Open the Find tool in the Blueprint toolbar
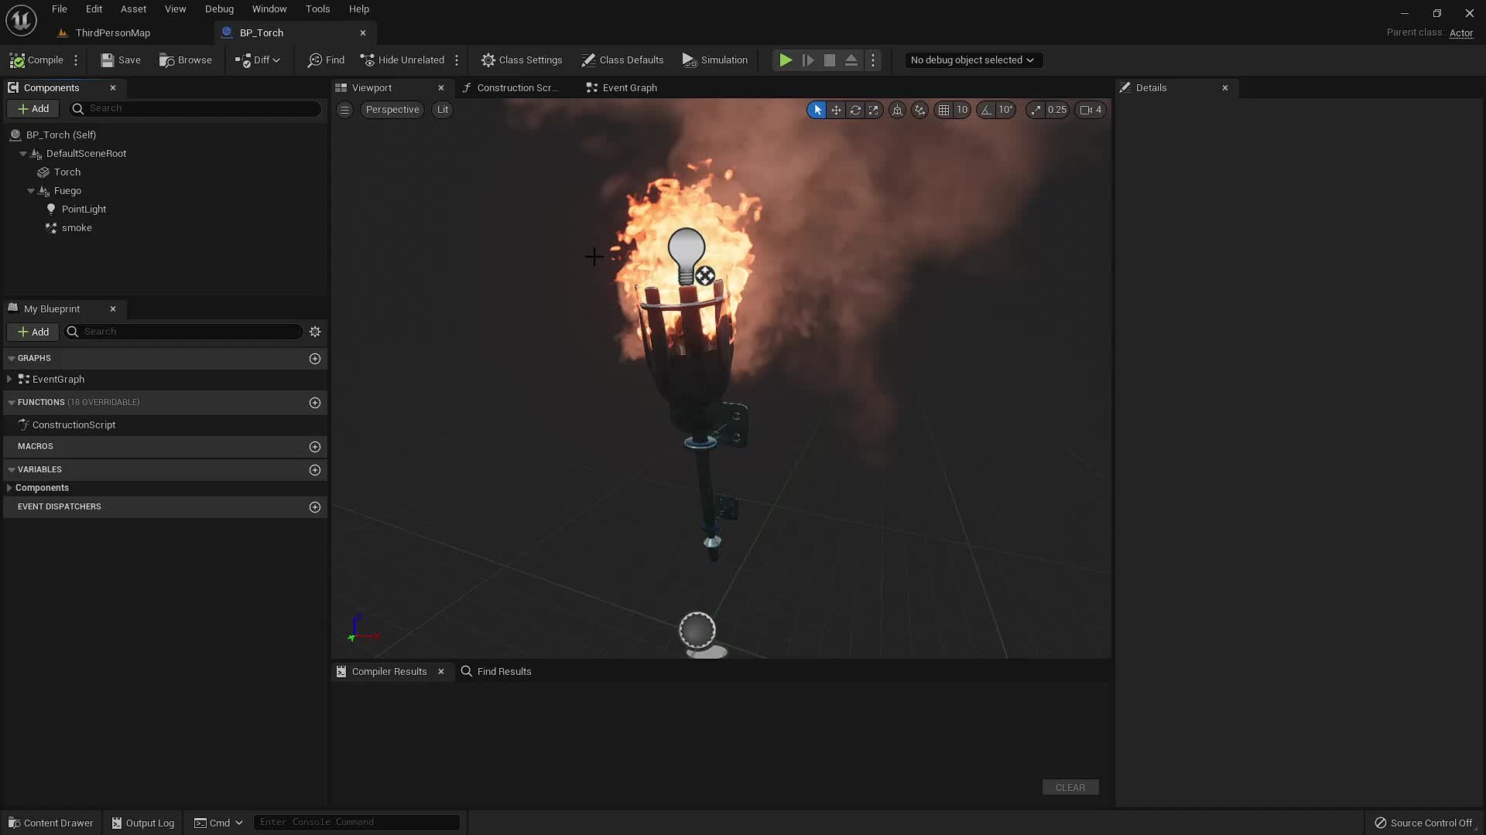The image size is (1486, 835). [325, 60]
